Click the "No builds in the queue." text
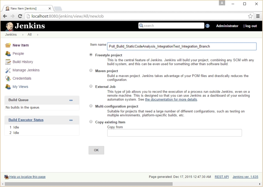Screen dimensions: 263x187 tap(23, 107)
